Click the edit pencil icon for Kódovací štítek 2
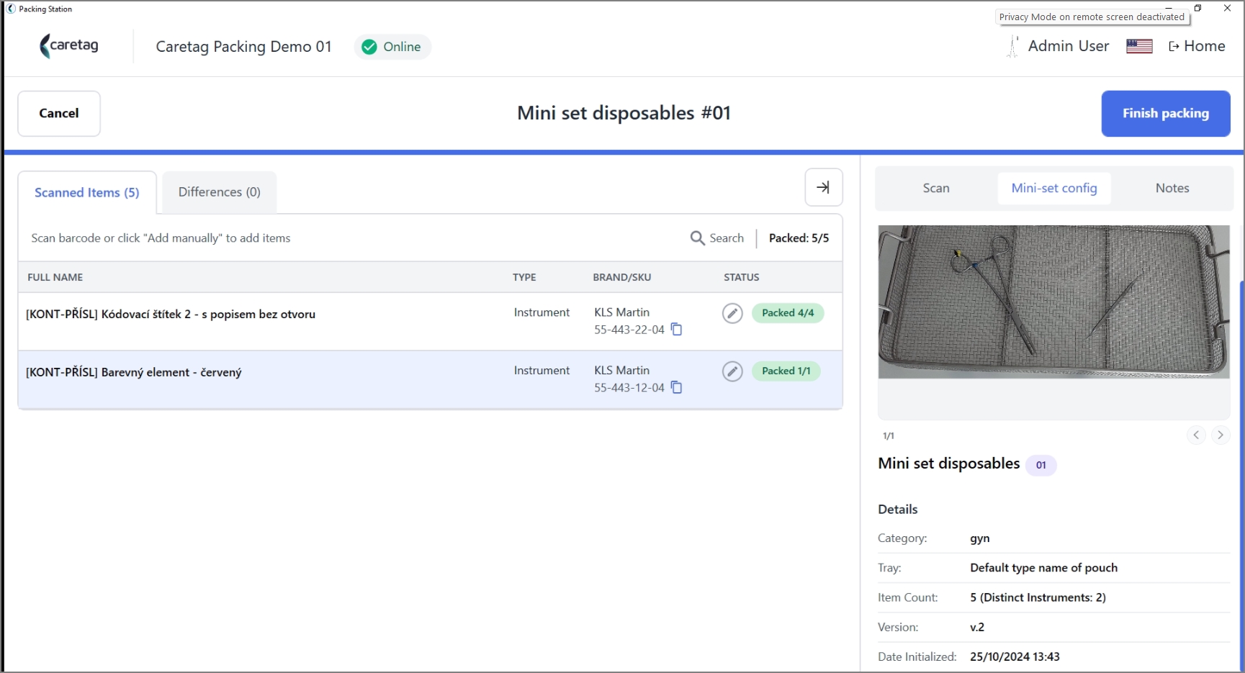This screenshot has width=1245, height=673. (x=732, y=313)
